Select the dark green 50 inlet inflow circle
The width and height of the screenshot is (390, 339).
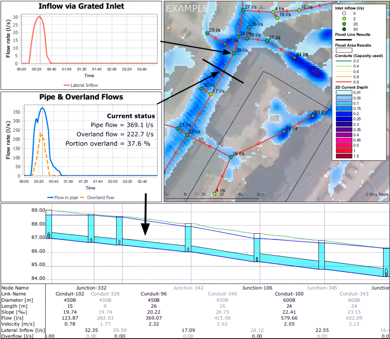(x=344, y=29)
